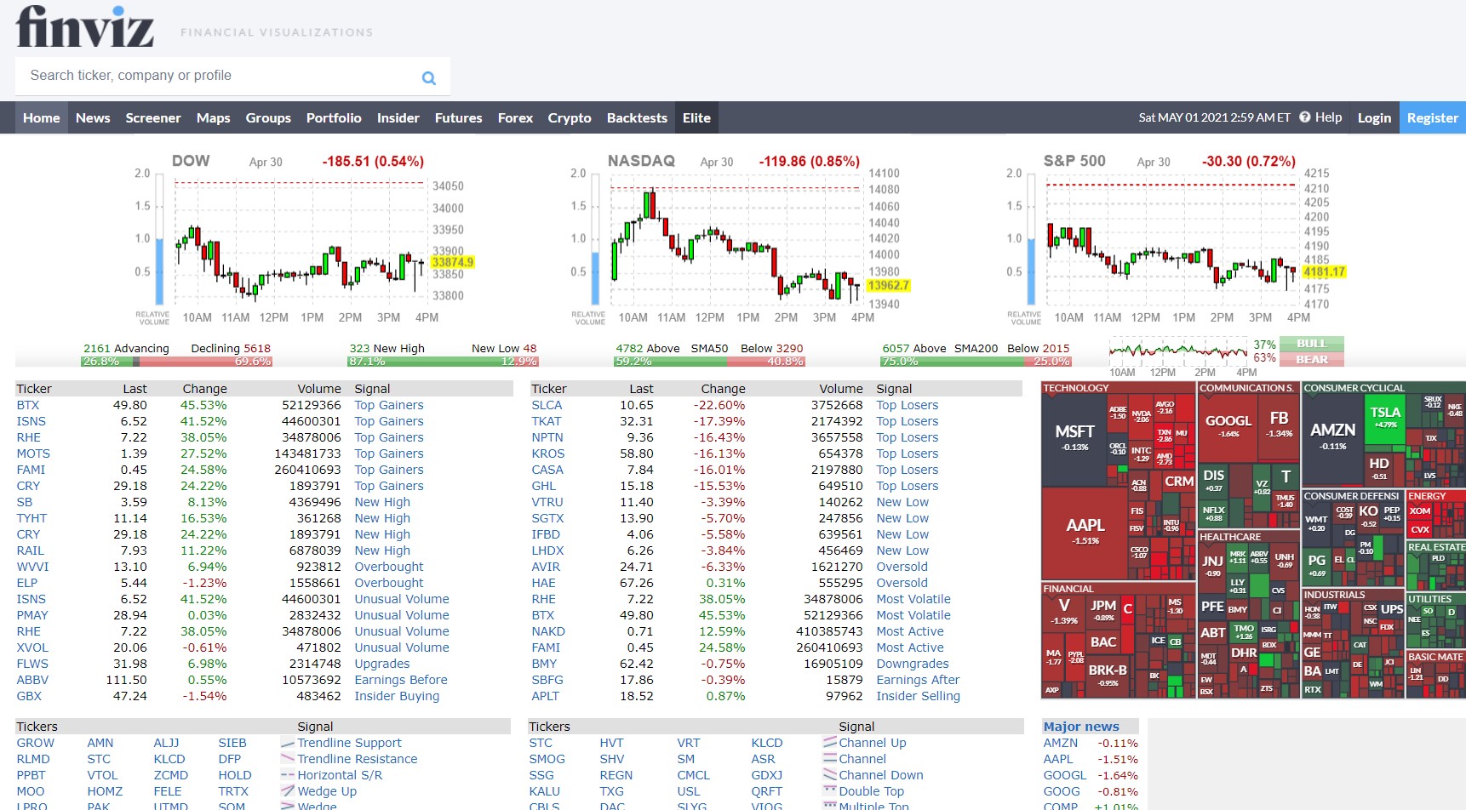The image size is (1466, 810).
Task: Click Downgrades signal link
Action: tap(913, 664)
